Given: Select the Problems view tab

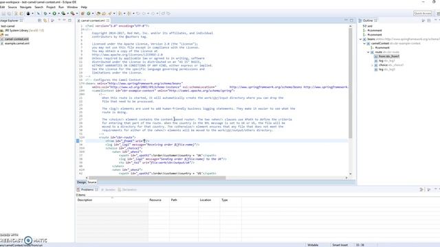Looking at the screenshot, I should (x=87, y=189).
